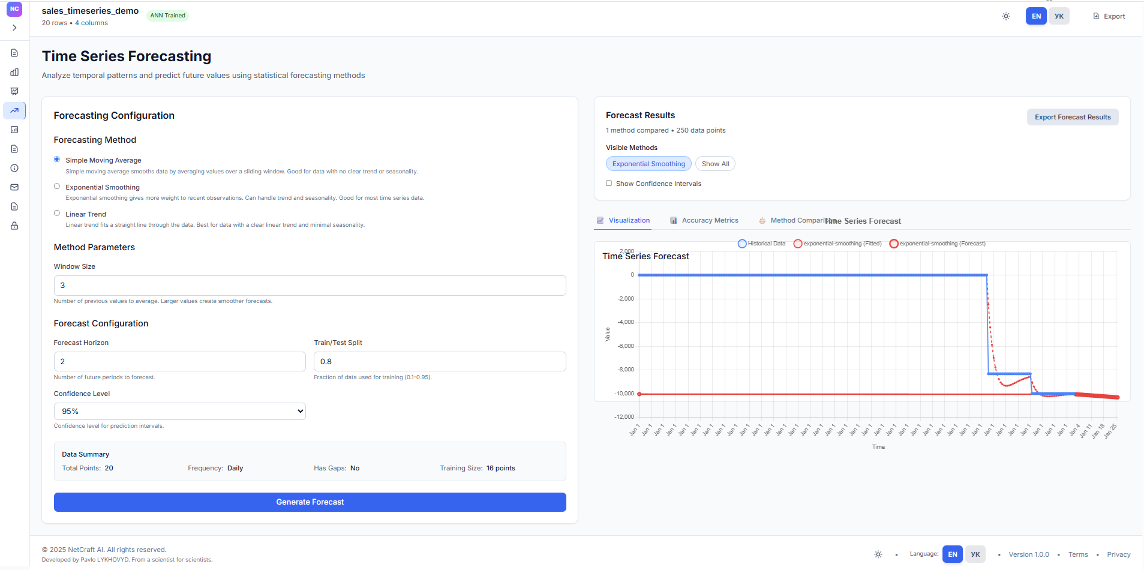Open the envelope mail sidebar icon
The image size is (1144, 570).
(x=14, y=187)
